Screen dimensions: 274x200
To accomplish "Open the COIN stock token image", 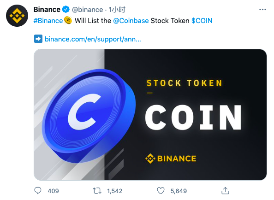I will click(150, 115).
